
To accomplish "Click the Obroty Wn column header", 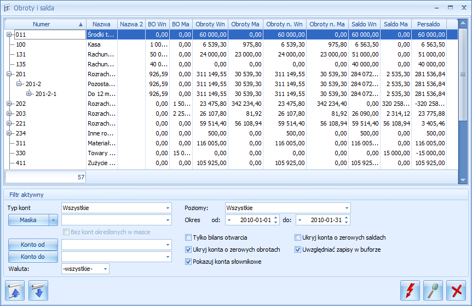I will (210, 24).
